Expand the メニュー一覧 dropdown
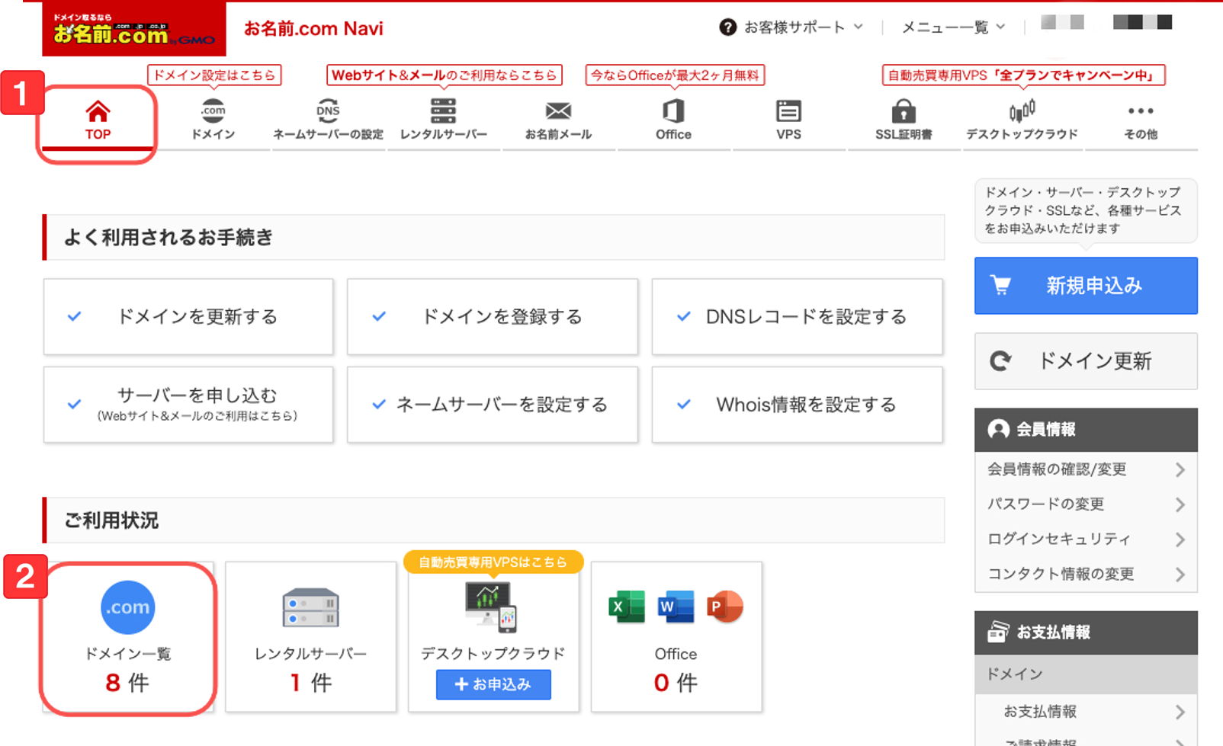1223x746 pixels. coord(953,27)
